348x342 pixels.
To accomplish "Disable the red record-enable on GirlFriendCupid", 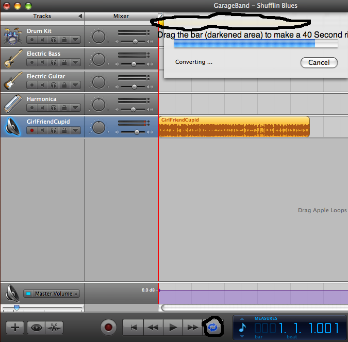I will coord(32,130).
